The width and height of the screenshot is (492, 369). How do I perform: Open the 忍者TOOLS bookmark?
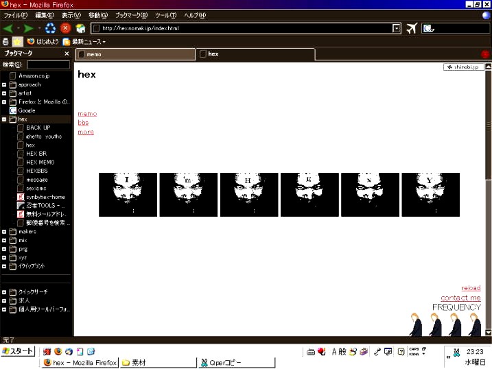click(x=41, y=205)
